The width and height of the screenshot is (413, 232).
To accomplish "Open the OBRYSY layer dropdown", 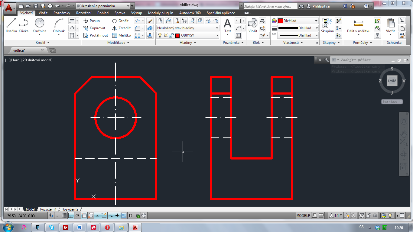I will click(x=217, y=35).
